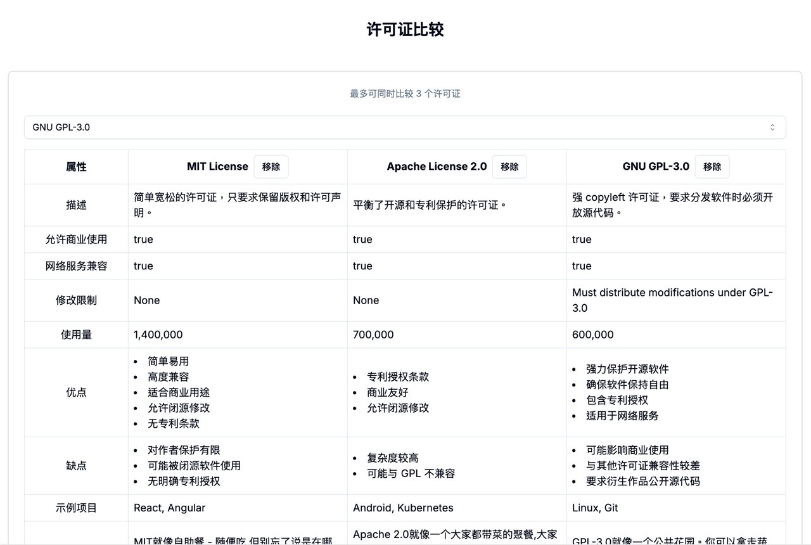Screen dimensions: 811x545
Task: Remove MIT License from comparison
Action: tap(271, 167)
